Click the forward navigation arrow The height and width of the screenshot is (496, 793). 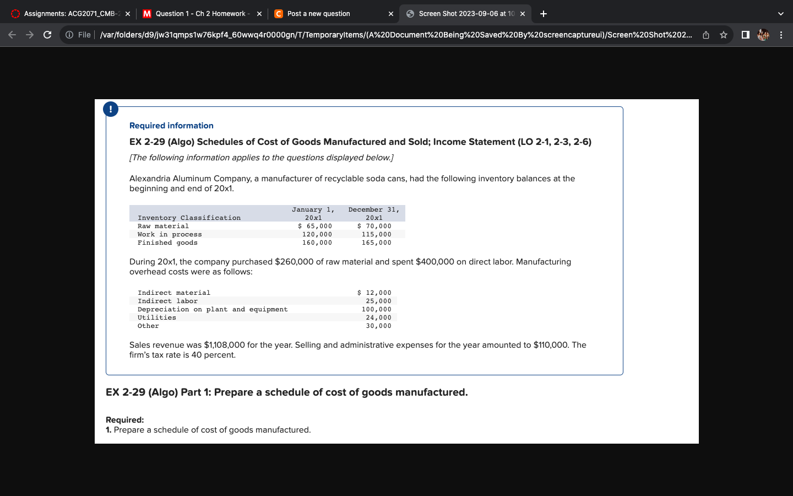tap(29, 34)
